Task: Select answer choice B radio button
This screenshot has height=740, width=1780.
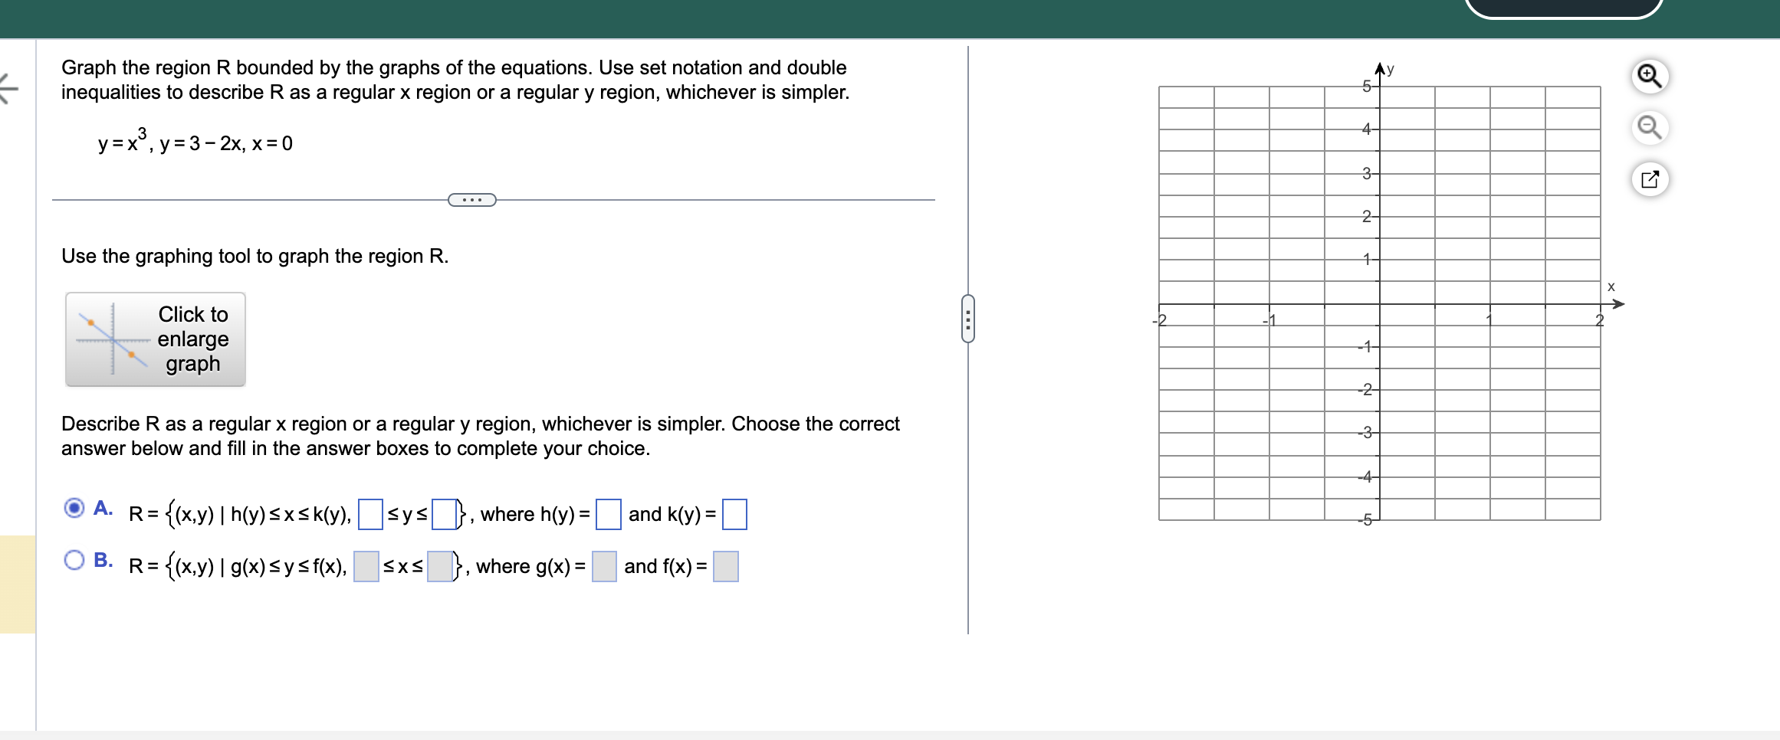Action: click(74, 560)
